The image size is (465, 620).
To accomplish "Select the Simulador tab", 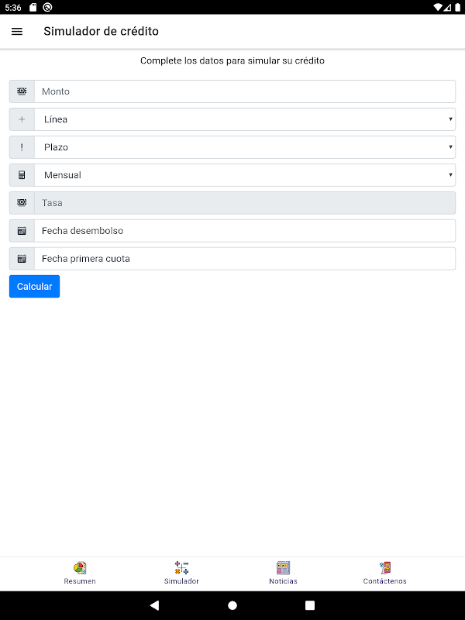I will [x=181, y=573].
